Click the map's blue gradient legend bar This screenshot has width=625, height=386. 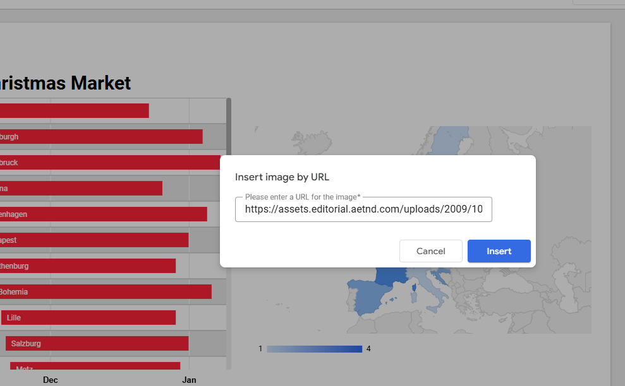pyautogui.click(x=314, y=349)
